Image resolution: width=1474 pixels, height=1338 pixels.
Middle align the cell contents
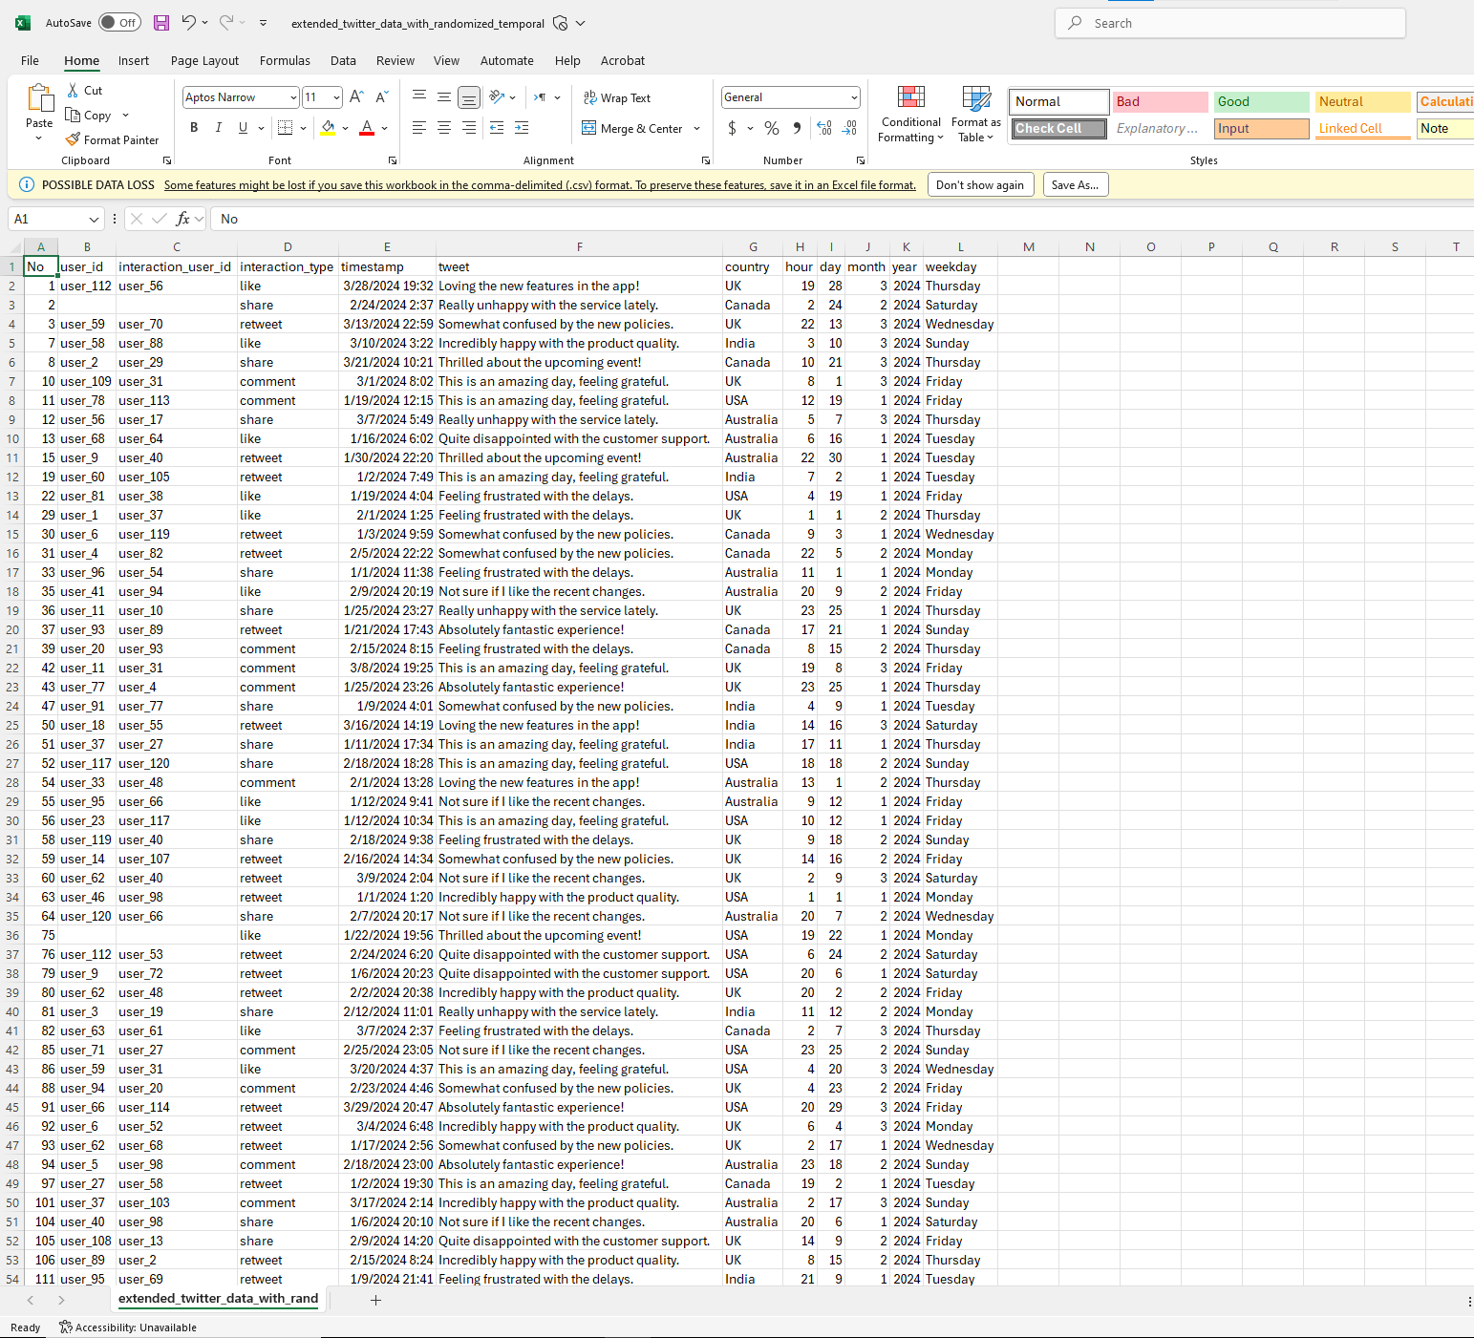pyautogui.click(x=444, y=97)
